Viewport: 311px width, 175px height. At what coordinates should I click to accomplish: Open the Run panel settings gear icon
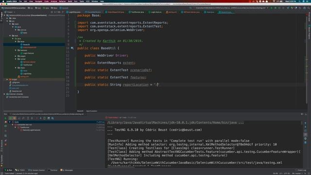click(302, 114)
